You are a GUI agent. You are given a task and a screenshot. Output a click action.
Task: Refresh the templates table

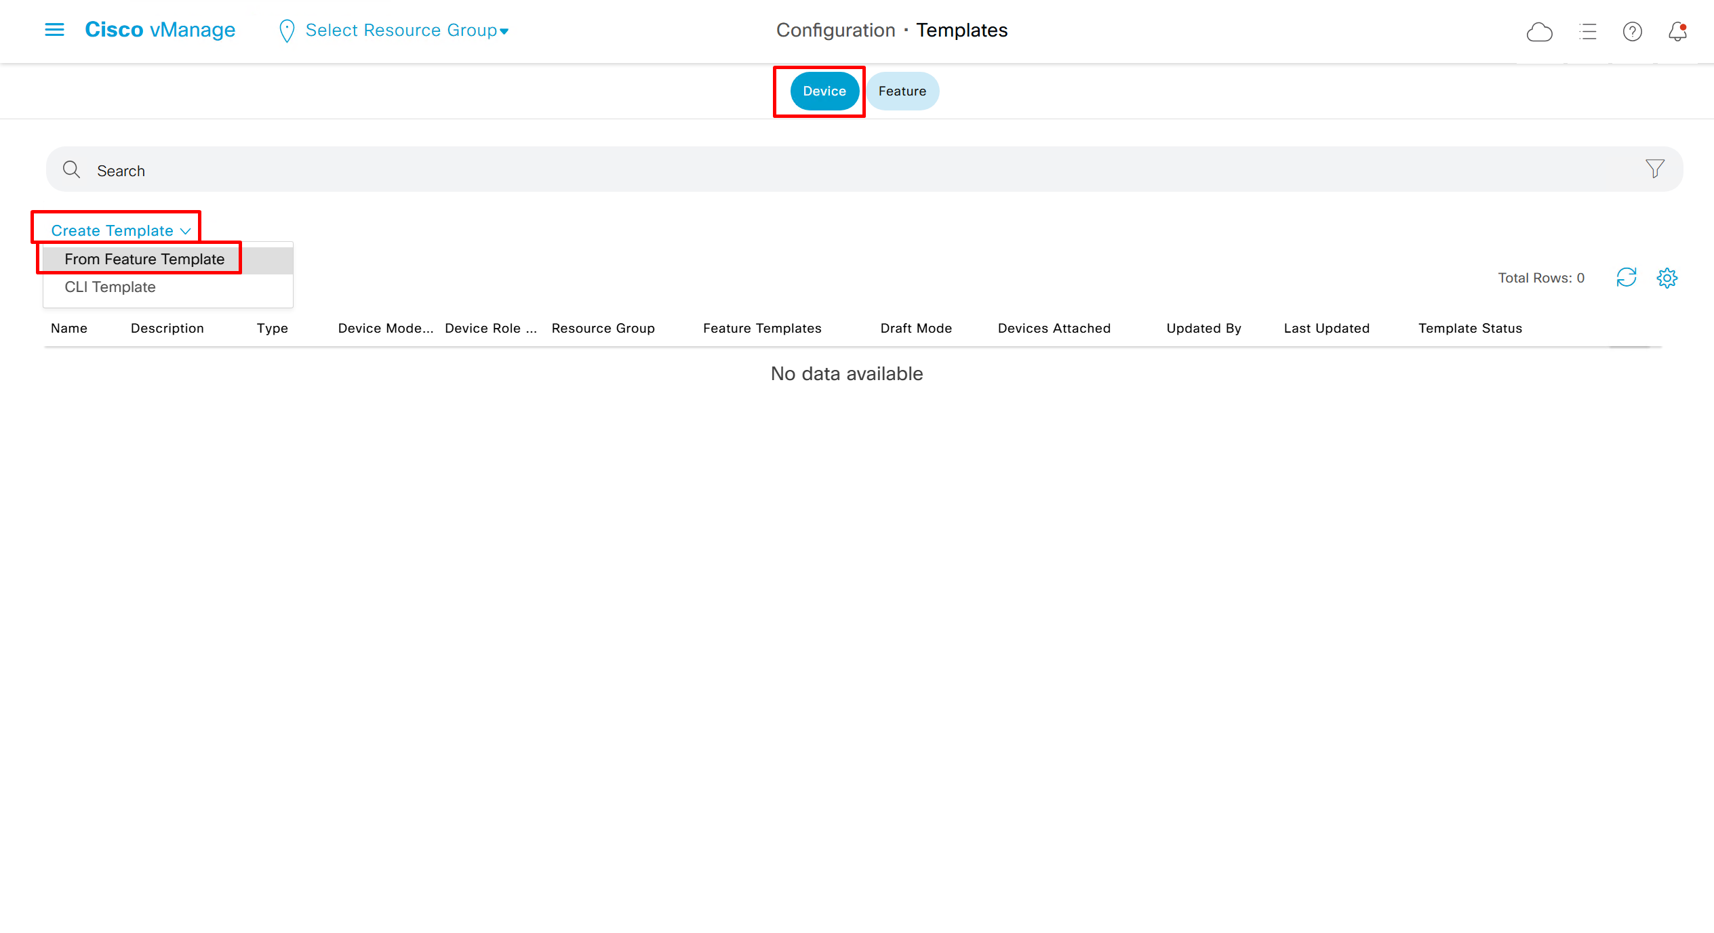1626,278
